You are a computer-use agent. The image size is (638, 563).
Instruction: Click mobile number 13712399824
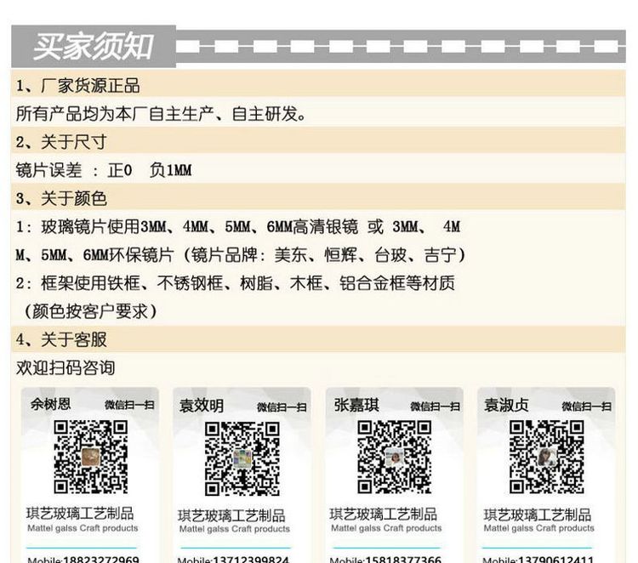[251, 560]
